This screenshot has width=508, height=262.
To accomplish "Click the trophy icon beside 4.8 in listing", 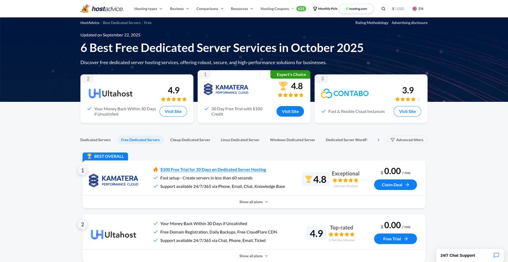I will [309, 179].
